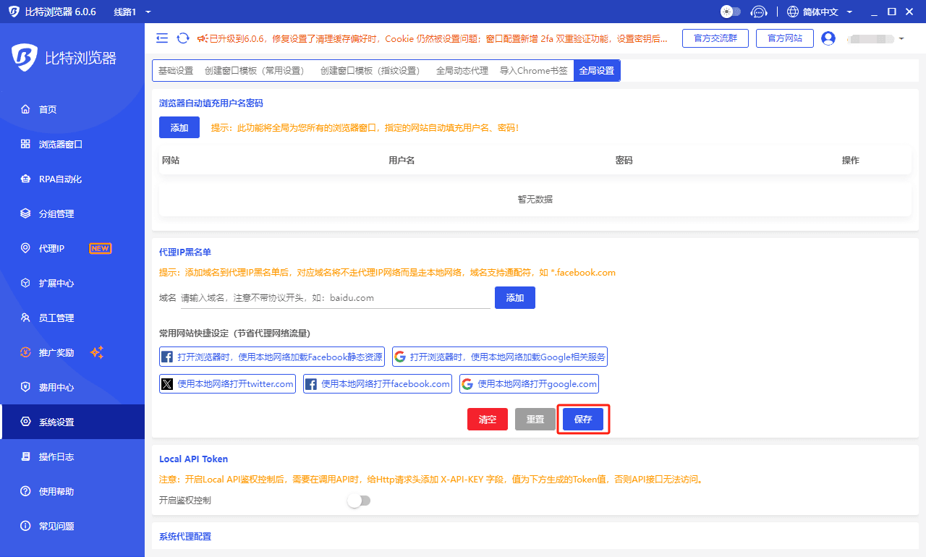This screenshot has width=926, height=557.
Task: Collapse the sidebar with the menu fold icon
Action: pos(162,38)
